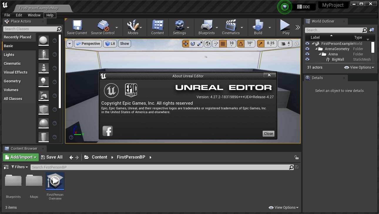This screenshot has height=214, width=379.
Task: Click the Blueprints toolbar icon
Action: click(207, 26)
